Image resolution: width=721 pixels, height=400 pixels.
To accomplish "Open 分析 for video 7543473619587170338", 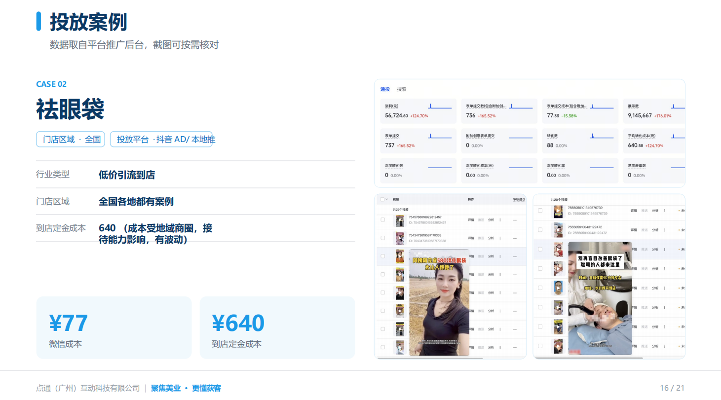I will point(491,238).
